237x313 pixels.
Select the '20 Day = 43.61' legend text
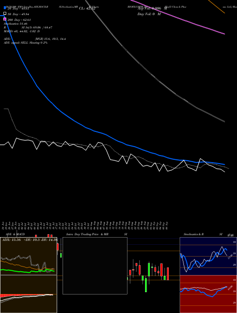pyautogui.click(x=18, y=9)
